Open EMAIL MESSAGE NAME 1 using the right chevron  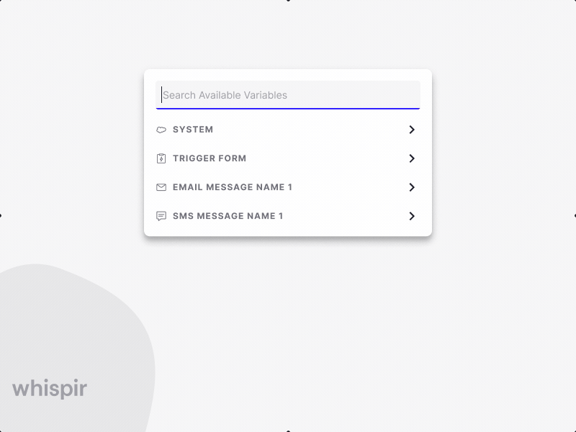point(412,187)
